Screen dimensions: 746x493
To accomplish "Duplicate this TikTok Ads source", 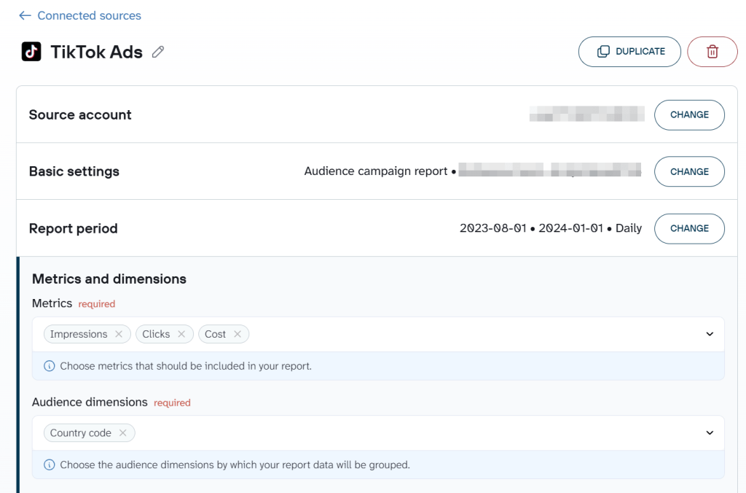I will (x=629, y=52).
